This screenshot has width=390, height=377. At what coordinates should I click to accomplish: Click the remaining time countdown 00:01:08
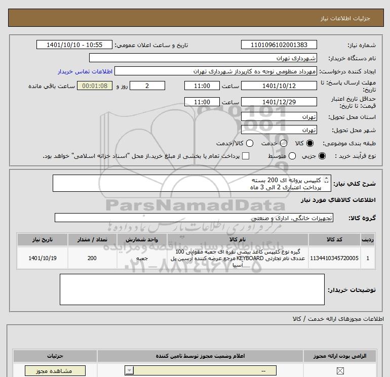point(95,86)
